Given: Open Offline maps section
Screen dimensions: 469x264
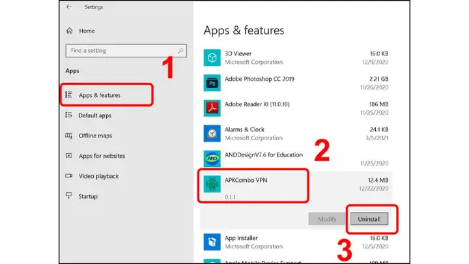Looking at the screenshot, I should tap(95, 136).
